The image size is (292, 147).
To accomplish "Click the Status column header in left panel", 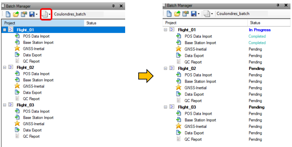I will click(104, 23).
